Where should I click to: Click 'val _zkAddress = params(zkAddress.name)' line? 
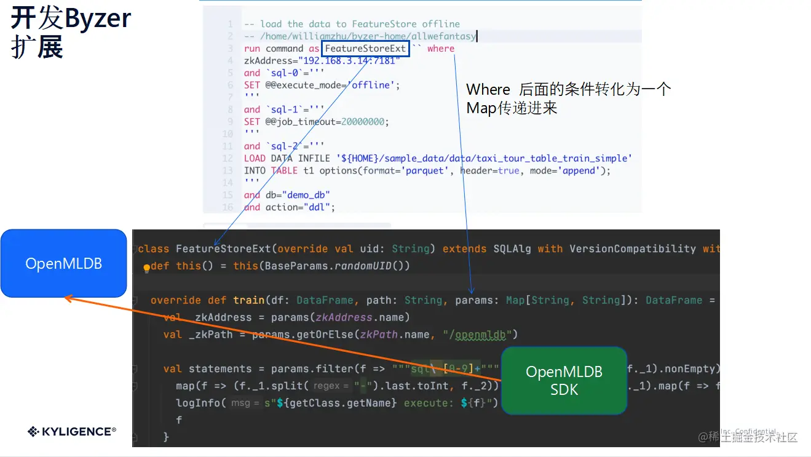point(287,317)
